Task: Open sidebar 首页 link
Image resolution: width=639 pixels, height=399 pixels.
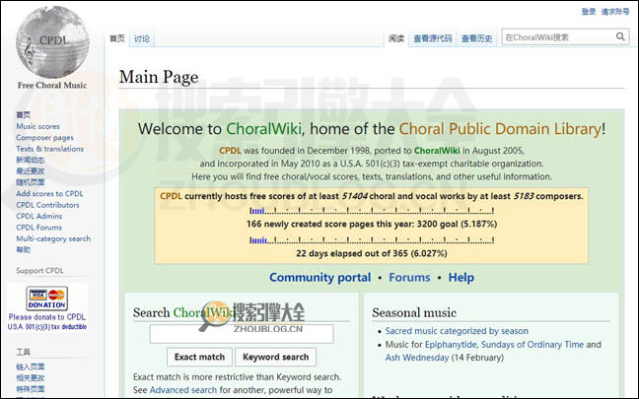Action: point(23,115)
